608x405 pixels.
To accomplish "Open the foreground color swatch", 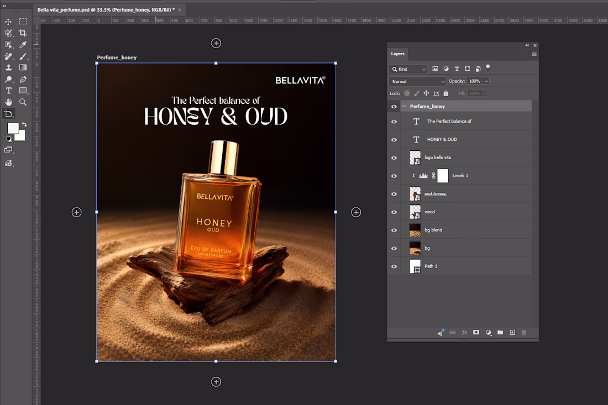I will click(13, 128).
